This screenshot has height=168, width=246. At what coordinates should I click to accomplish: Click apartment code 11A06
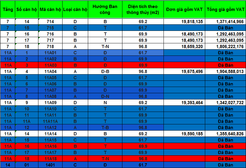point(50,84)
